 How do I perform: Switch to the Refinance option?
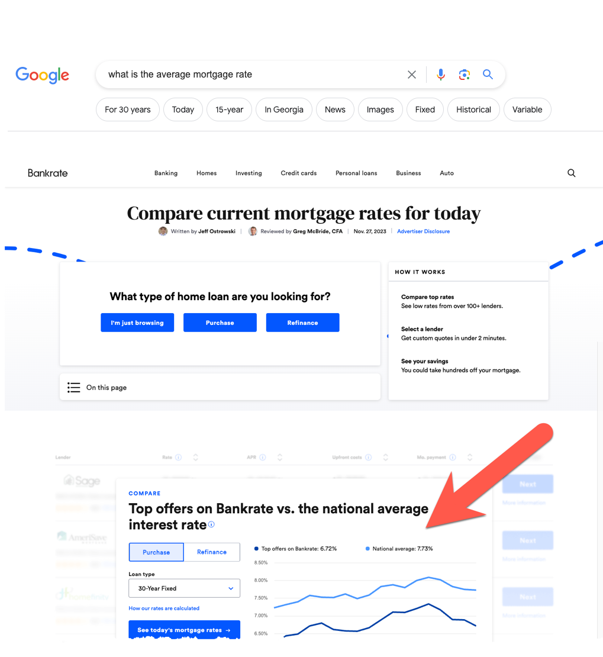point(212,552)
